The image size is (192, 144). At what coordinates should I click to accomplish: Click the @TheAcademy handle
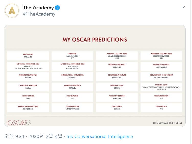click(x=39, y=14)
